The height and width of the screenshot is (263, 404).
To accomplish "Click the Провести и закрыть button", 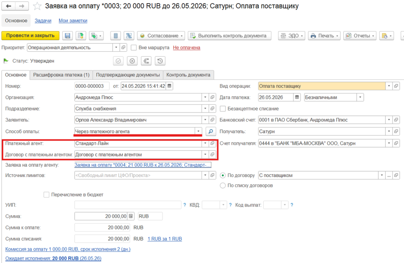I will click(30, 35).
